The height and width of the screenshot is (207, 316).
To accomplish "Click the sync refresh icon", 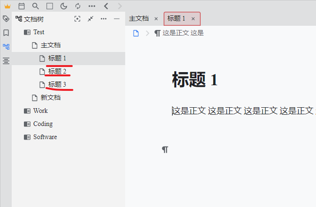I will [78, 6].
